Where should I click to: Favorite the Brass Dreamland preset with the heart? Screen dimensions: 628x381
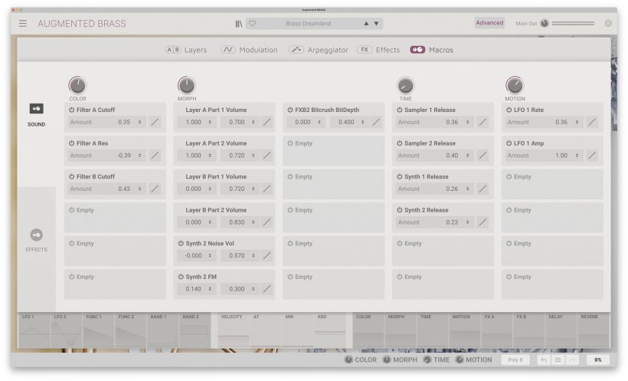(252, 24)
